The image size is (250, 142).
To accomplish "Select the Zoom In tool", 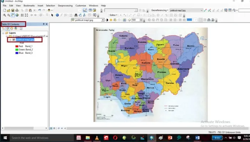I will 5,15.
